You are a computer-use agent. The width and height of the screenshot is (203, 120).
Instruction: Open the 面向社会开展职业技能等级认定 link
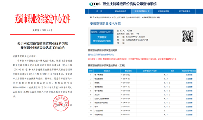click(101, 55)
